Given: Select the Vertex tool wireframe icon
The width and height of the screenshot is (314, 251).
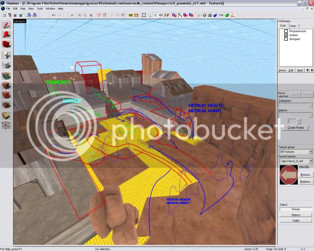Looking at the screenshot, I should coord(7,125).
